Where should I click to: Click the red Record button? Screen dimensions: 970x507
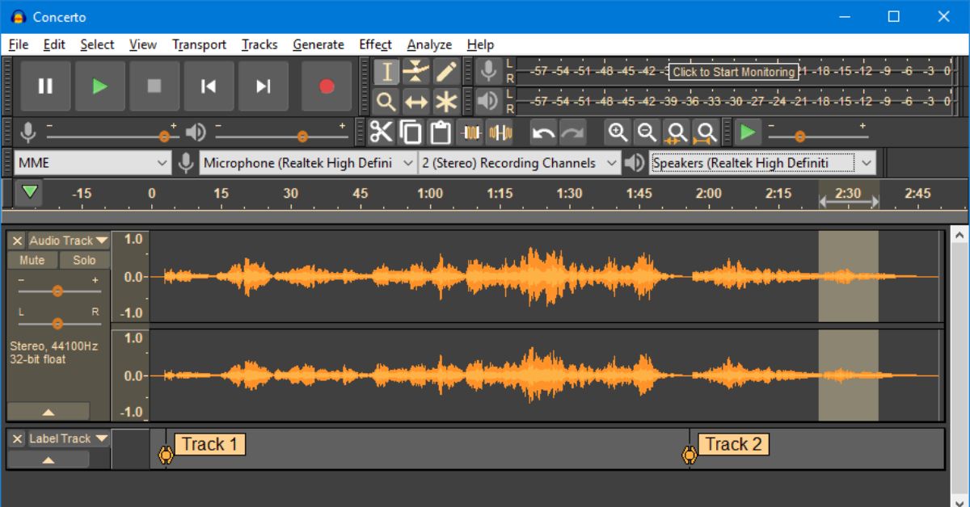point(327,86)
